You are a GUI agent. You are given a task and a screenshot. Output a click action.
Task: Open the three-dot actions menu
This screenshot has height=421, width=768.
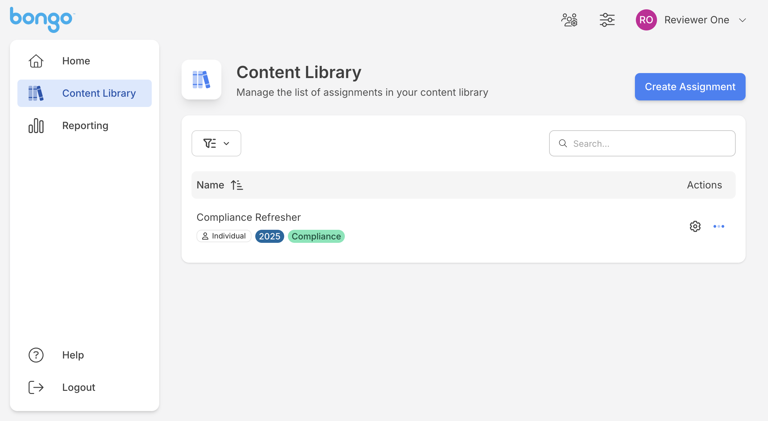[719, 226]
